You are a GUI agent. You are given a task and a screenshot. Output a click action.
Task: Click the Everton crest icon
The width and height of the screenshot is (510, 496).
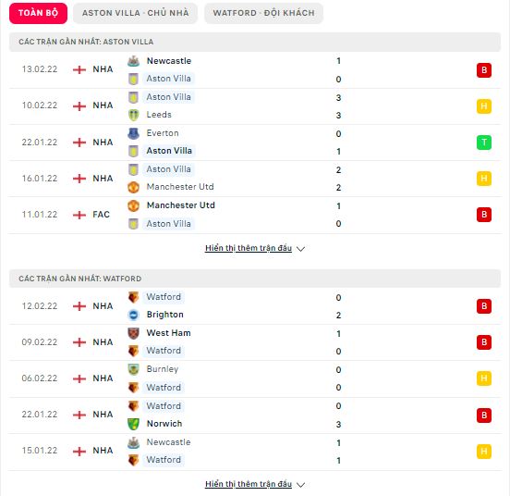point(133,133)
